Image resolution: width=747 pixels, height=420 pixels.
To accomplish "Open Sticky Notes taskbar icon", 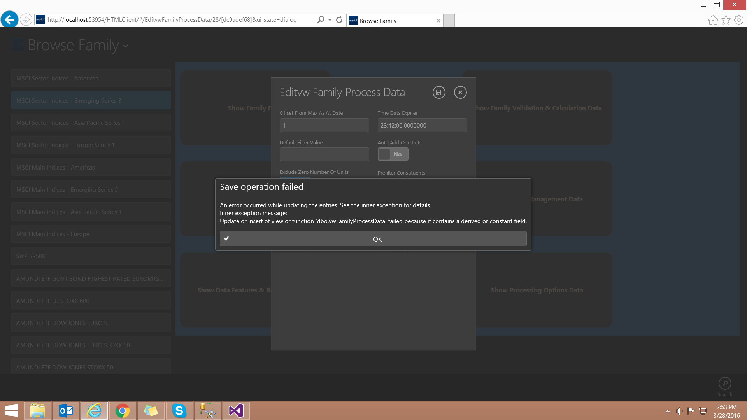I will click(151, 411).
